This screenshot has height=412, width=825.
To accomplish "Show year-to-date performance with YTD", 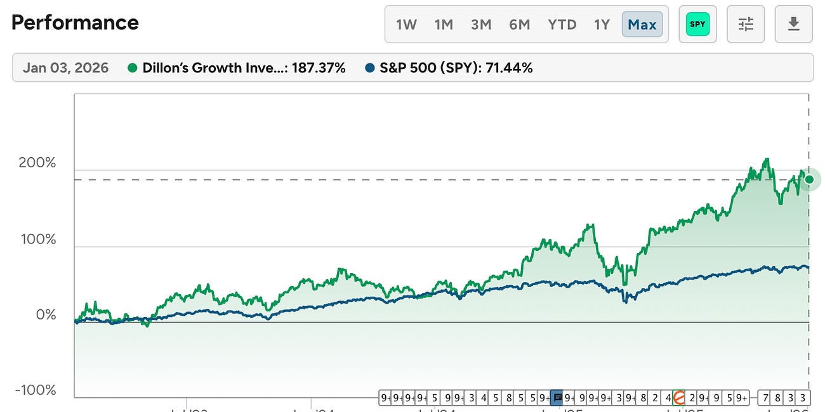I will pyautogui.click(x=562, y=25).
